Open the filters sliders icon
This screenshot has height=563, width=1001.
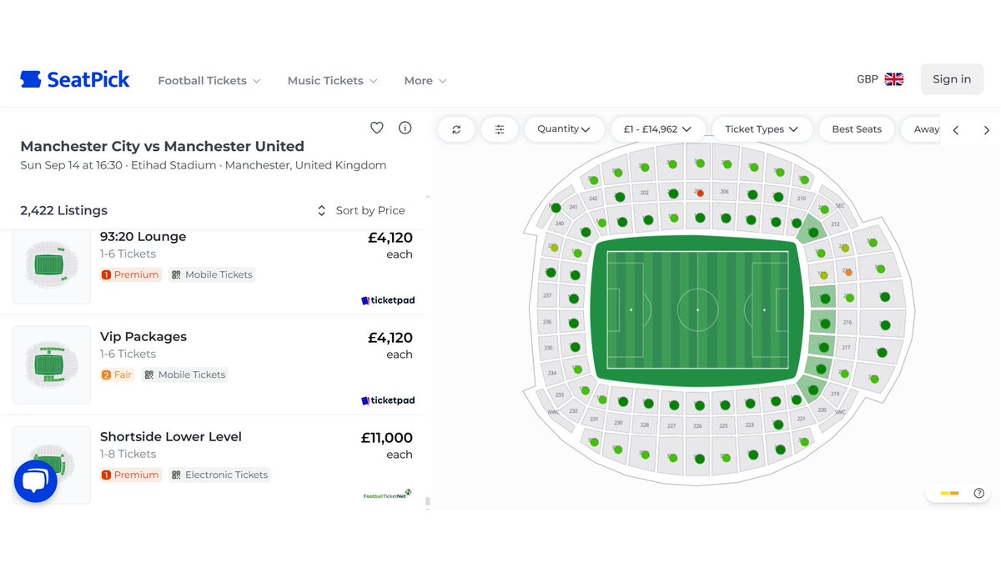click(x=500, y=129)
